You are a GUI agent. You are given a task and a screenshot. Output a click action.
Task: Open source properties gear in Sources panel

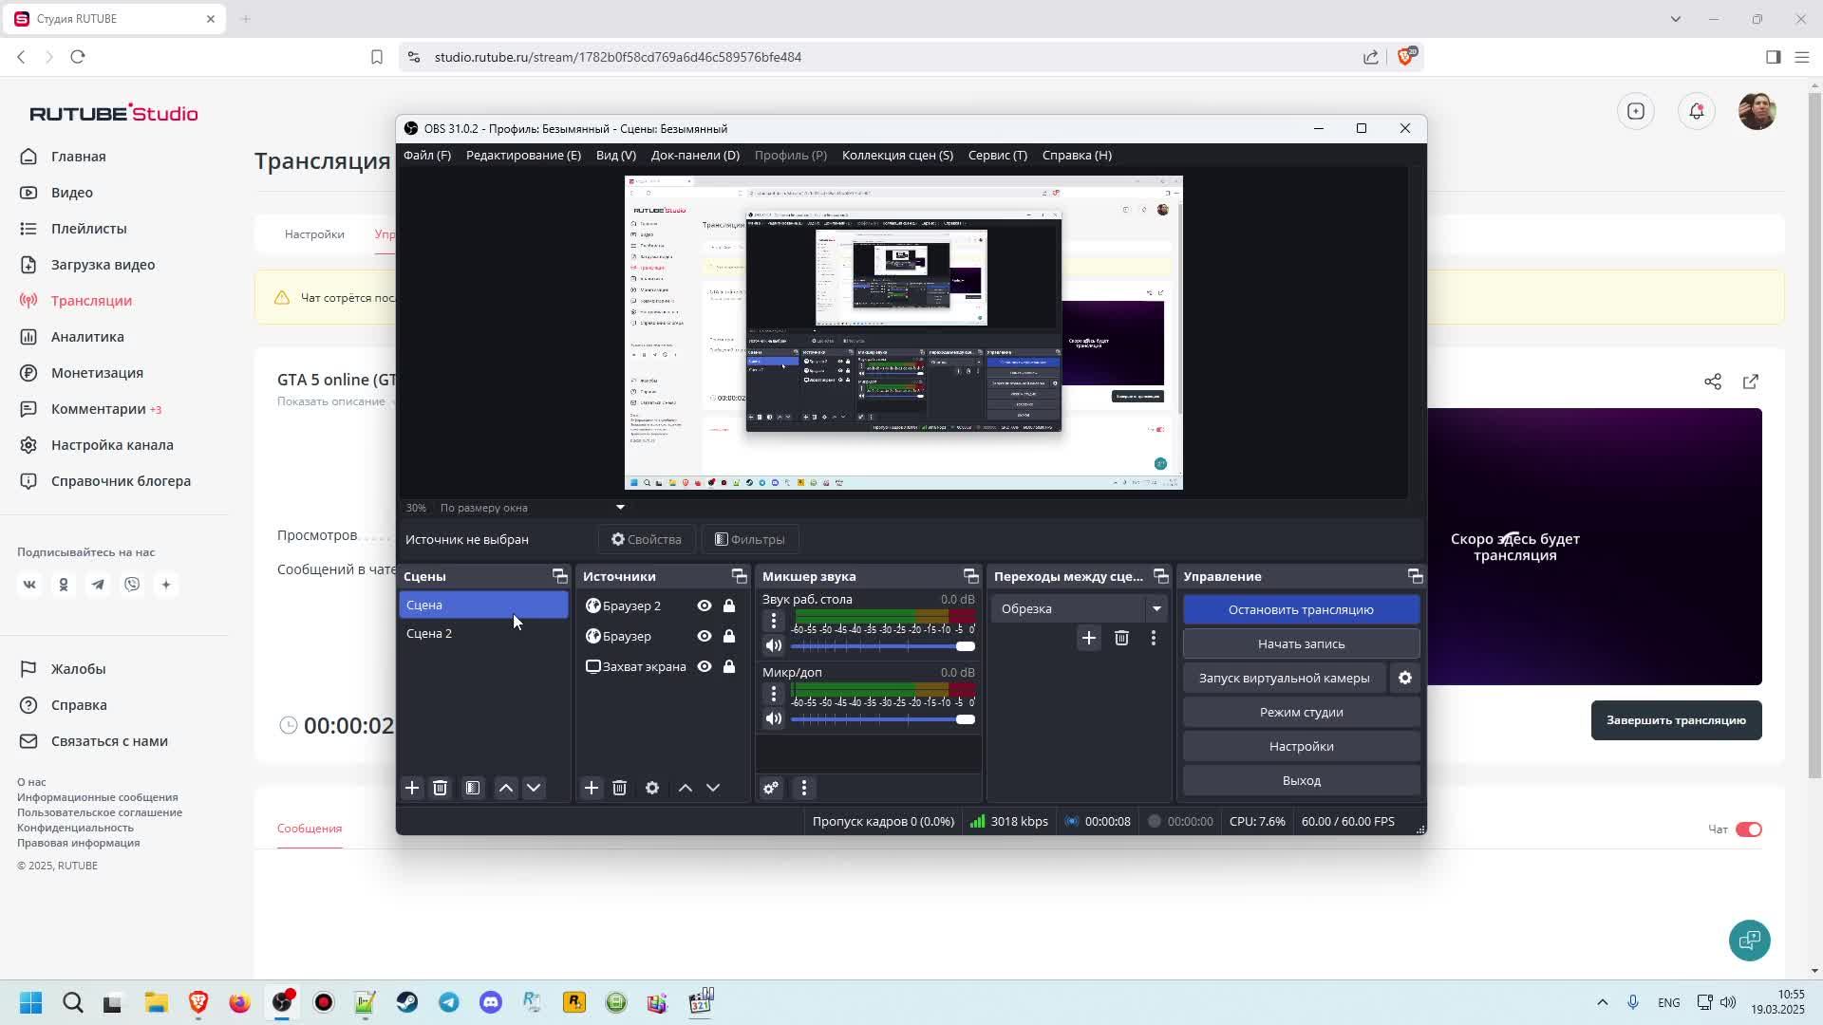(652, 788)
